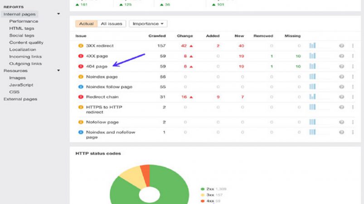Image resolution: width=364 pixels, height=204 pixels.
Task: Open HTML tags report
Action: (x=22, y=28)
